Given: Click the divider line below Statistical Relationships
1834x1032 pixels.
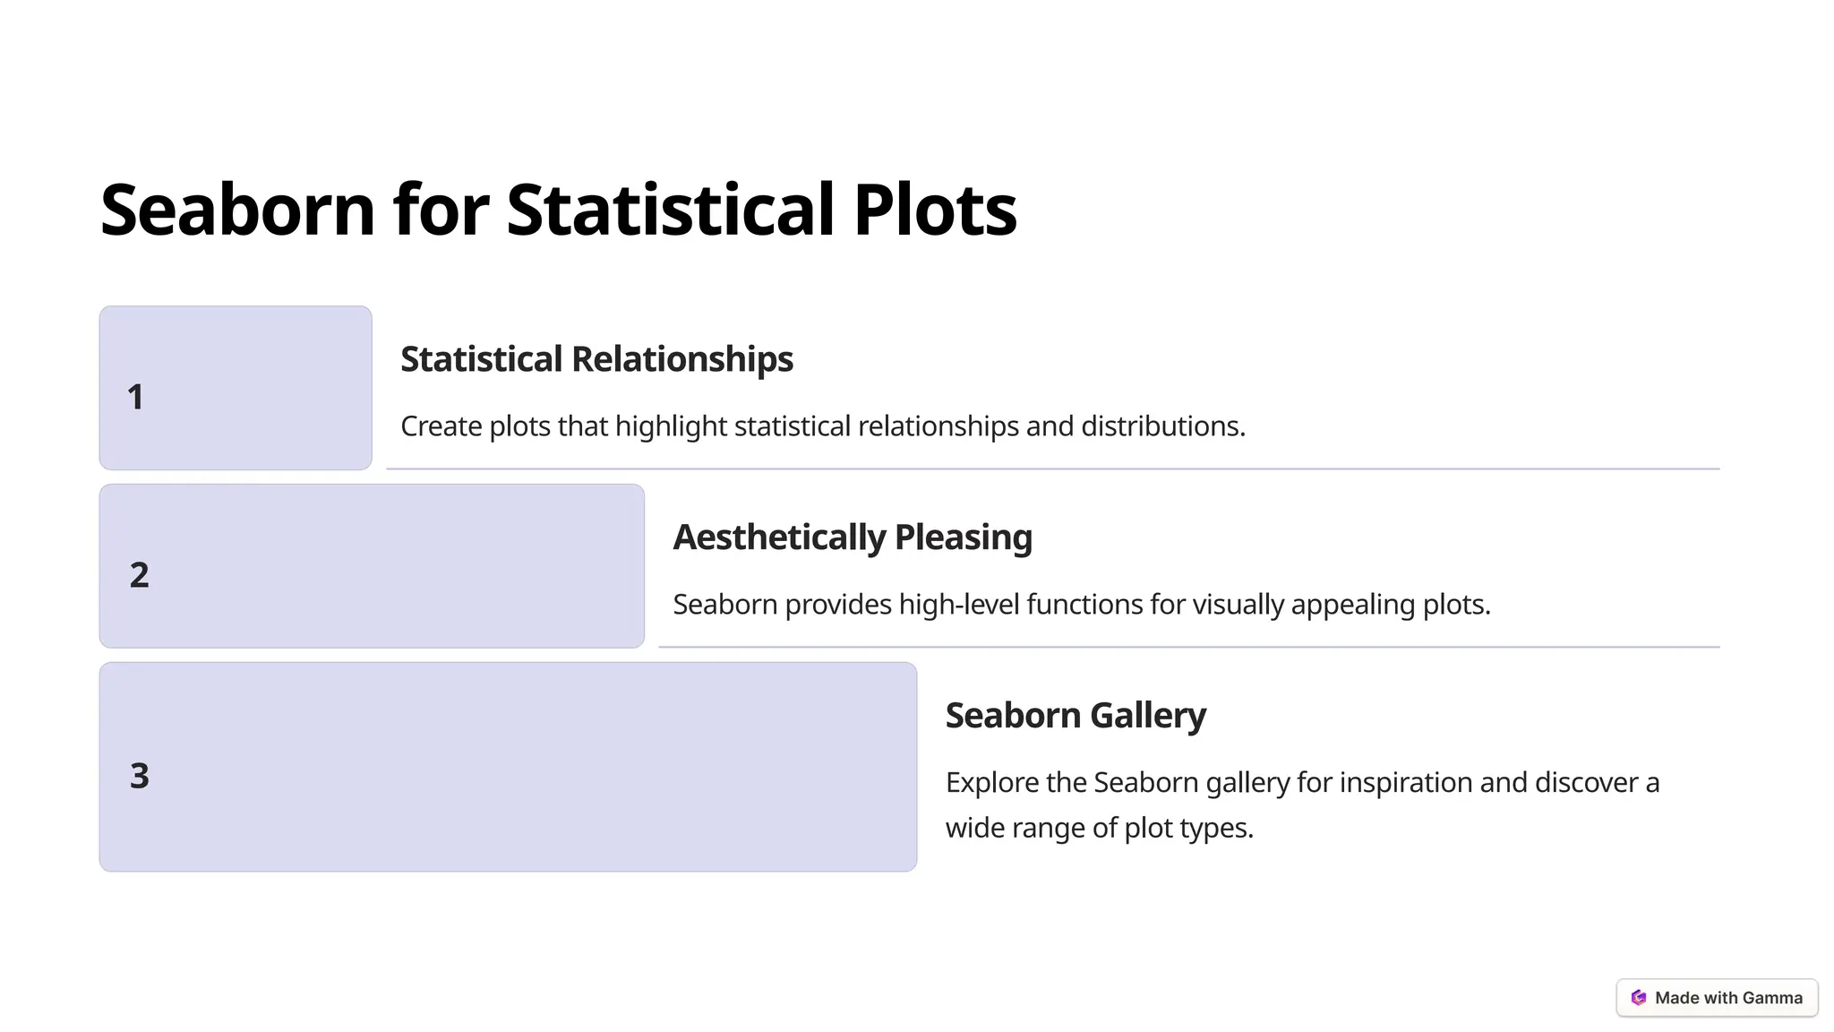Looking at the screenshot, I should click(x=1052, y=469).
